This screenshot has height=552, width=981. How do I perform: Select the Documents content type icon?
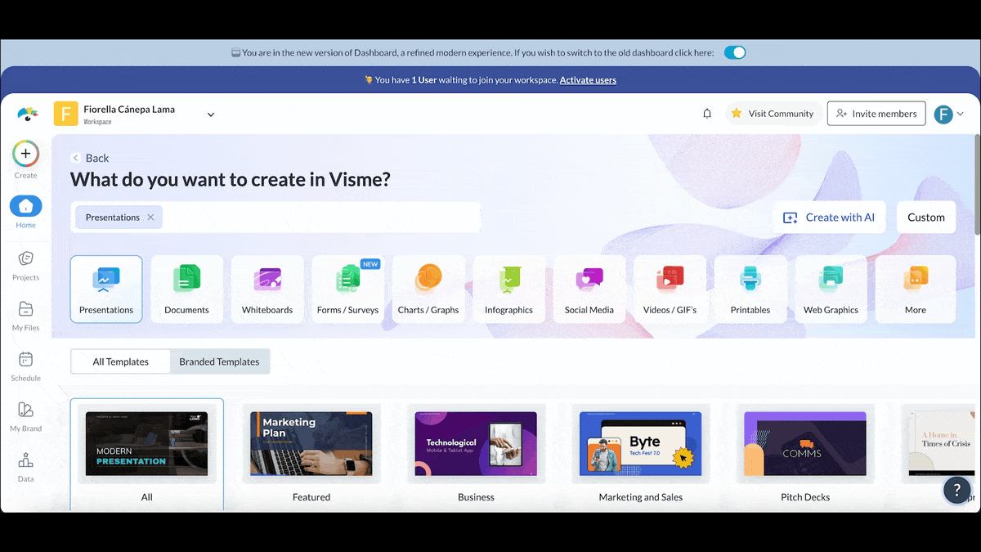[186, 288]
